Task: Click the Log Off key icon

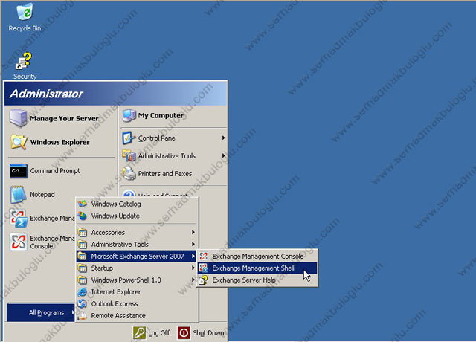Action: point(139,332)
